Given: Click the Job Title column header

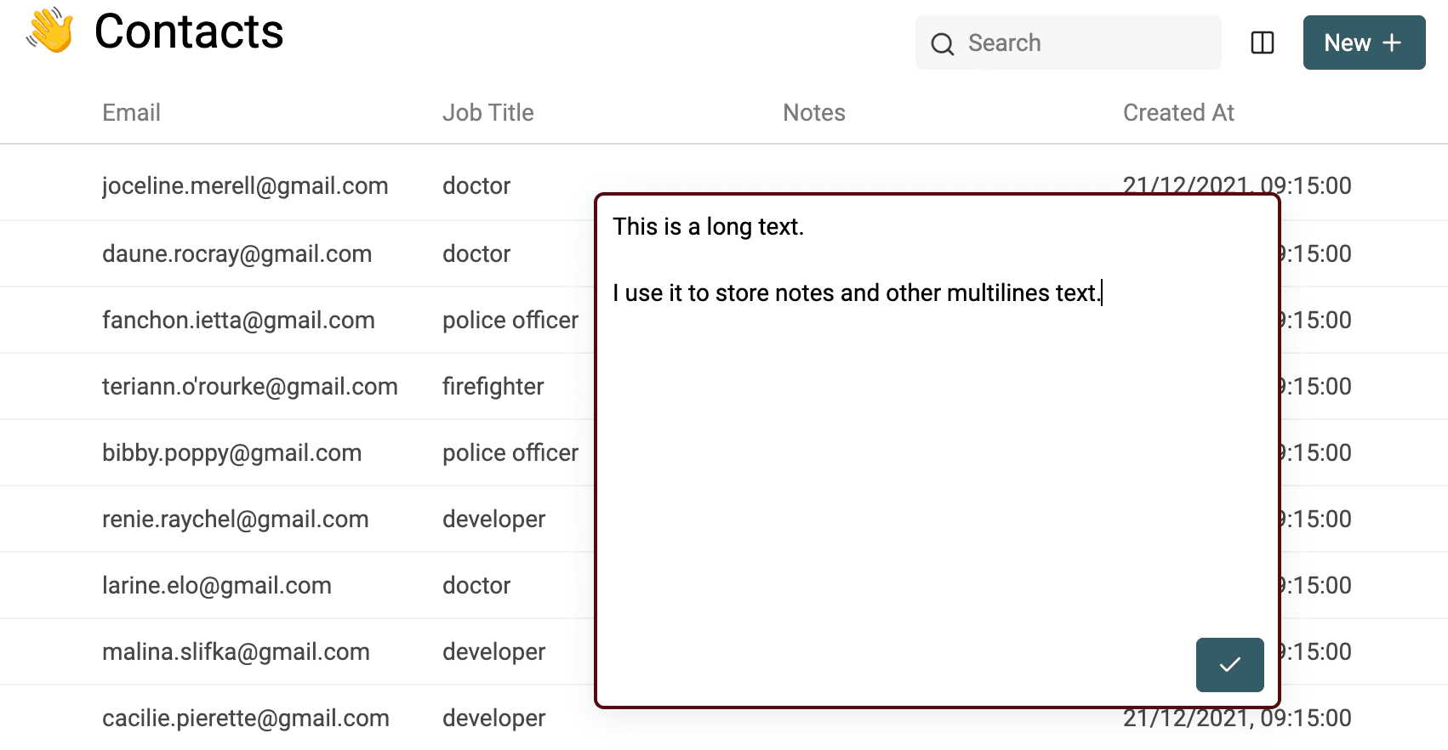Looking at the screenshot, I should [487, 113].
